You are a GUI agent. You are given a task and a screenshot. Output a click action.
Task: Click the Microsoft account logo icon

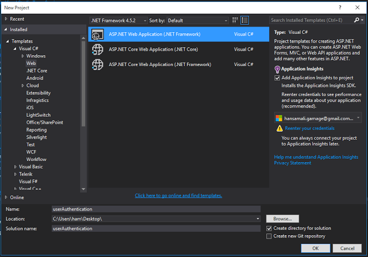coord(279,118)
